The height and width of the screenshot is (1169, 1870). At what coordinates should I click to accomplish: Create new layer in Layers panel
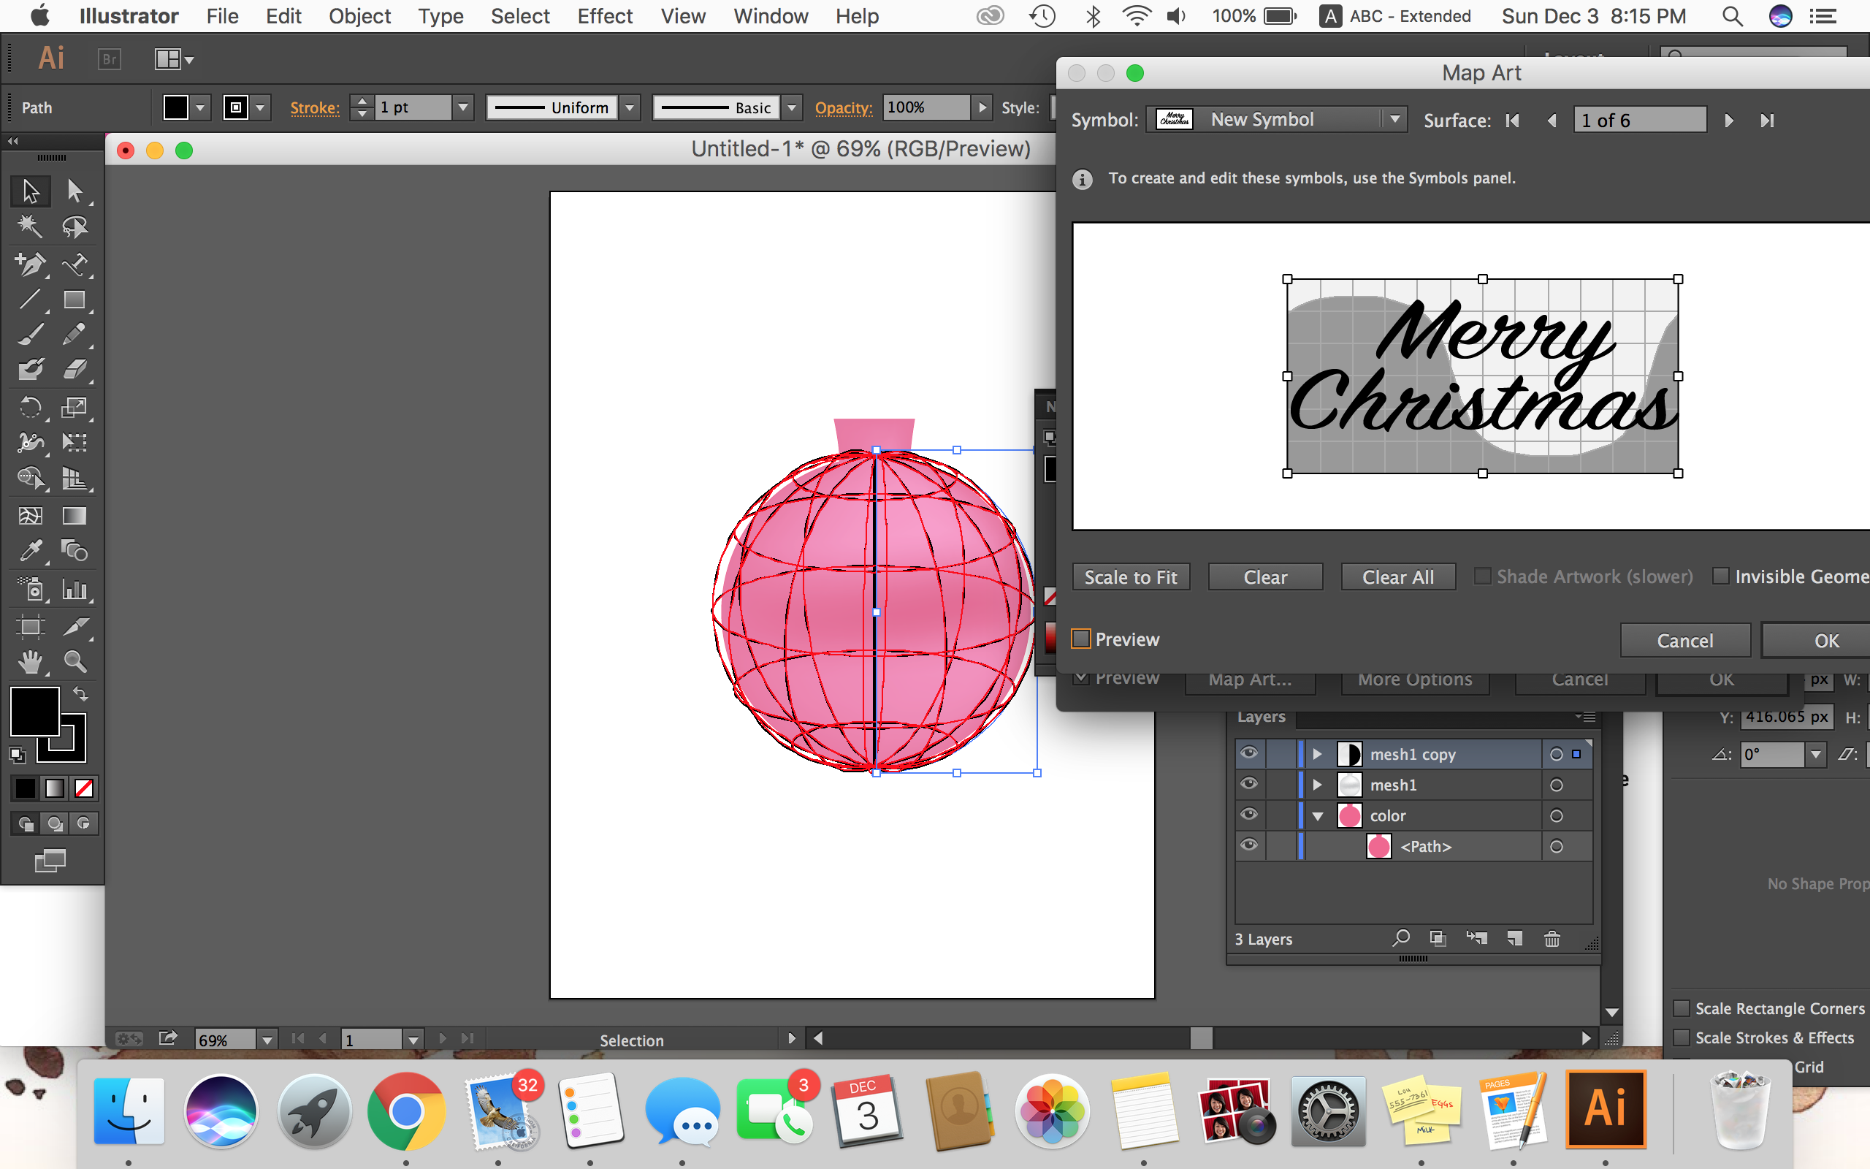click(1514, 939)
